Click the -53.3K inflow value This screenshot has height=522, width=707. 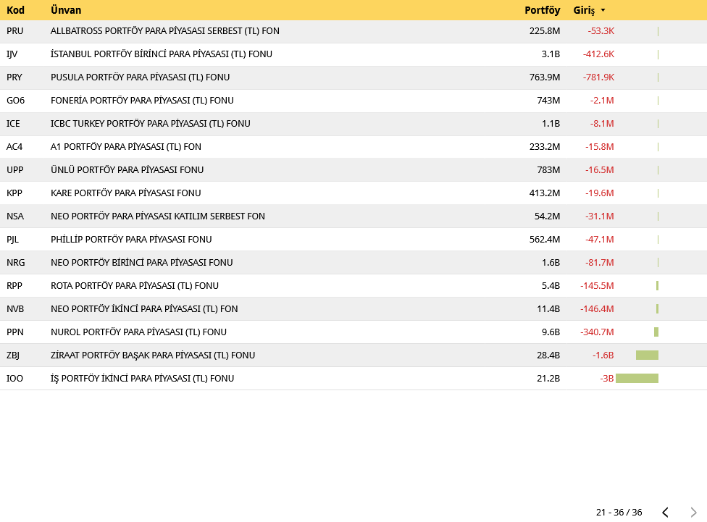click(601, 31)
